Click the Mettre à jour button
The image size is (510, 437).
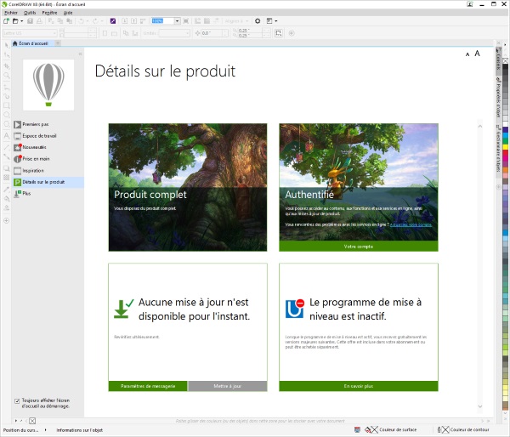[228, 386]
